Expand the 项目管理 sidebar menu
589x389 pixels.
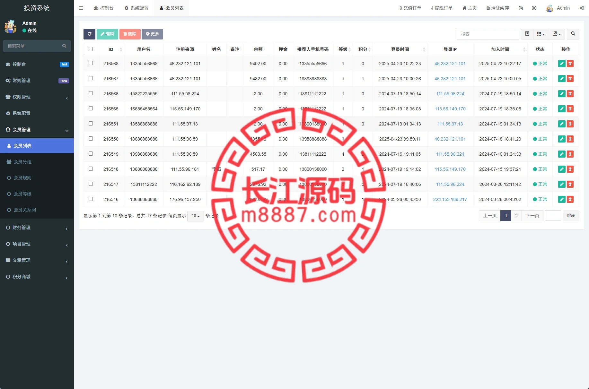point(37,244)
